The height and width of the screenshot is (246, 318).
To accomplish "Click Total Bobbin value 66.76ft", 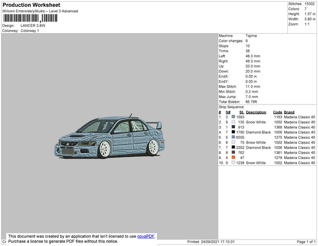I will [x=251, y=102].
